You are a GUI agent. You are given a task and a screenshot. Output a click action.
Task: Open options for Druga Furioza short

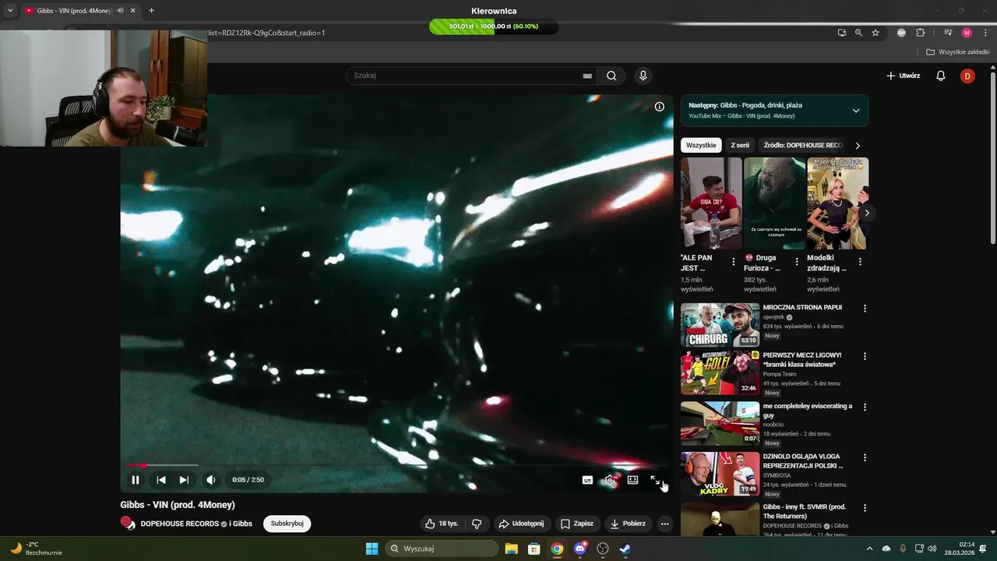pyautogui.click(x=797, y=262)
